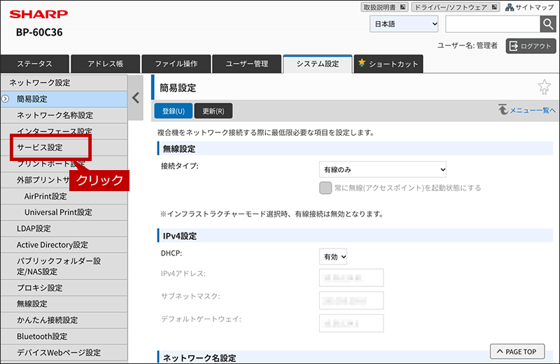Image resolution: width=560 pixels, height=364 pixels.
Task: Click the 更新(R) button
Action: 213,111
